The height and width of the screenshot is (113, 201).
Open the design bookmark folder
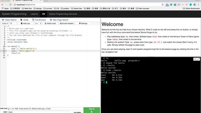(x=38, y=8)
